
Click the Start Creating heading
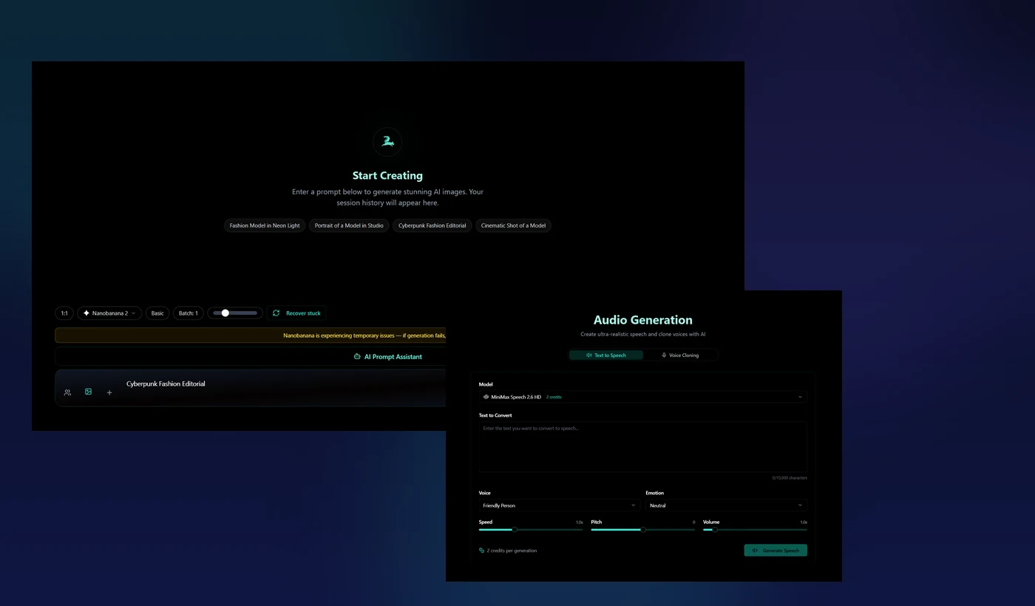pyautogui.click(x=387, y=176)
